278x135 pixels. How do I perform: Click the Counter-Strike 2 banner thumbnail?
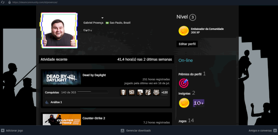(62, 120)
